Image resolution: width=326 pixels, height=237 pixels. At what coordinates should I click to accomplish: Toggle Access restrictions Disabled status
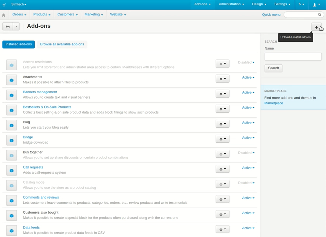(246, 62)
